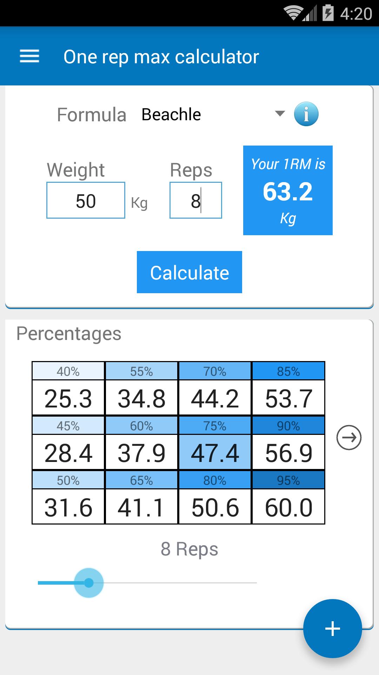
Task: Select the highlighted 75% cell value 47.4
Action: pyautogui.click(x=215, y=452)
